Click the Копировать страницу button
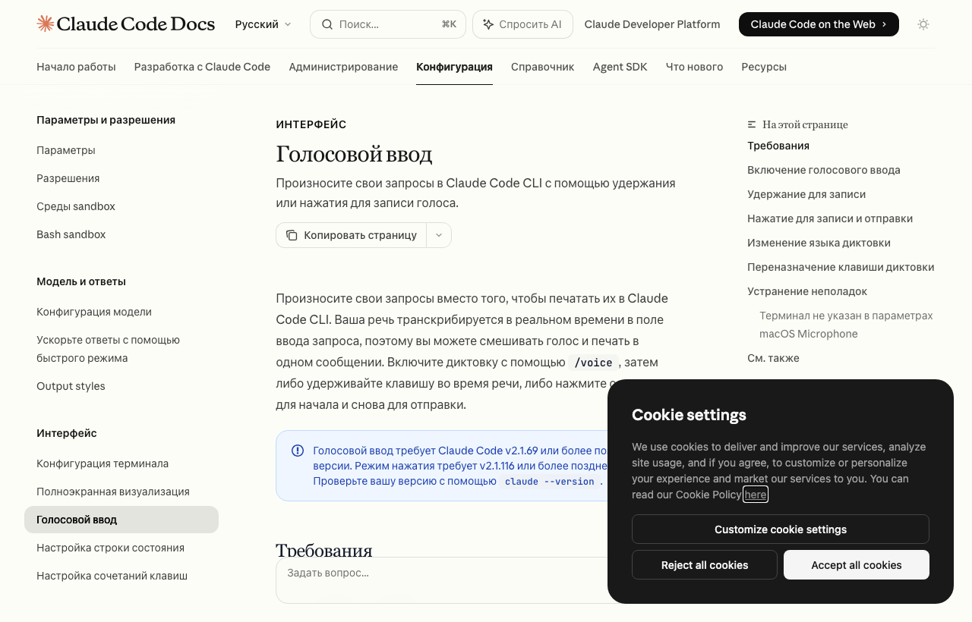972x622 pixels. coord(352,235)
